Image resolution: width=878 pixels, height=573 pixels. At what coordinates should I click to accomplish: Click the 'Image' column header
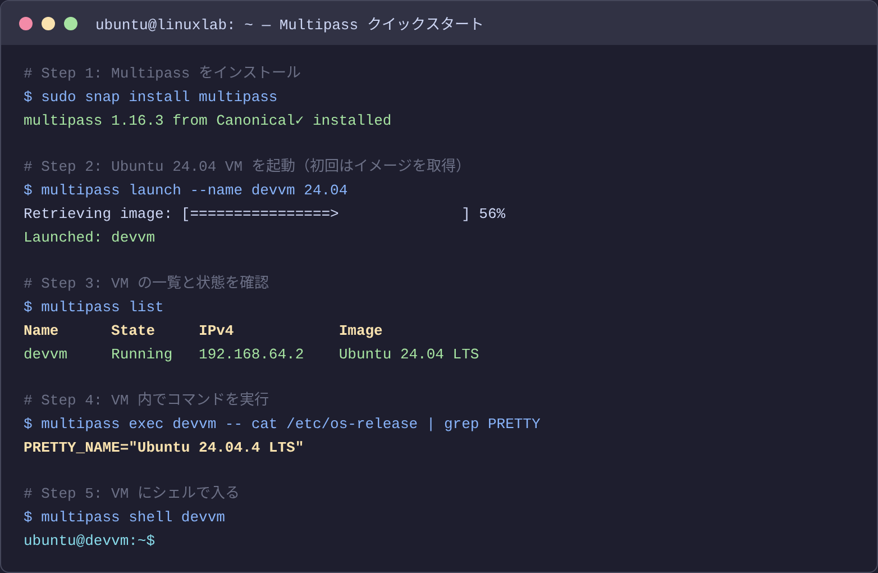pos(360,330)
